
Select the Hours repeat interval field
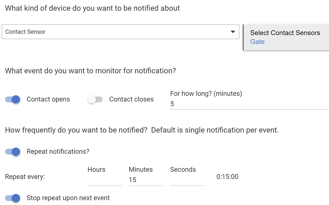tap(104, 180)
